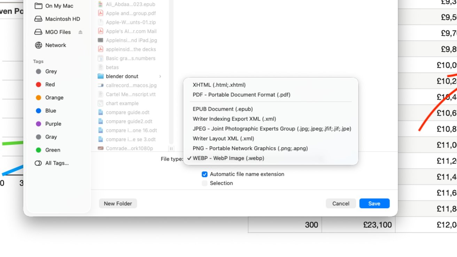Screen dimensions: 457x257
Task: Select the On My Mac folder
Action: coord(60,6)
